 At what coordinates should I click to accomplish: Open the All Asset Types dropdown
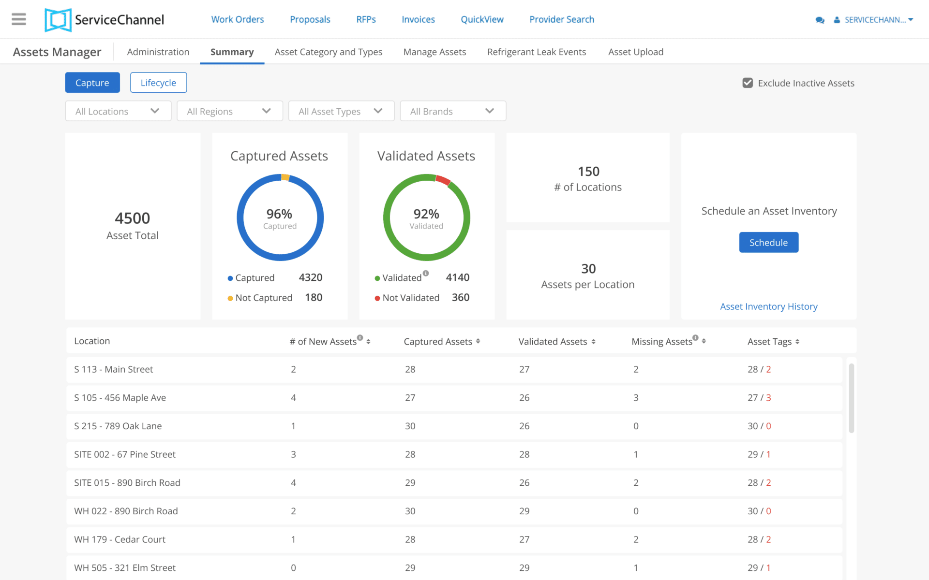point(341,111)
